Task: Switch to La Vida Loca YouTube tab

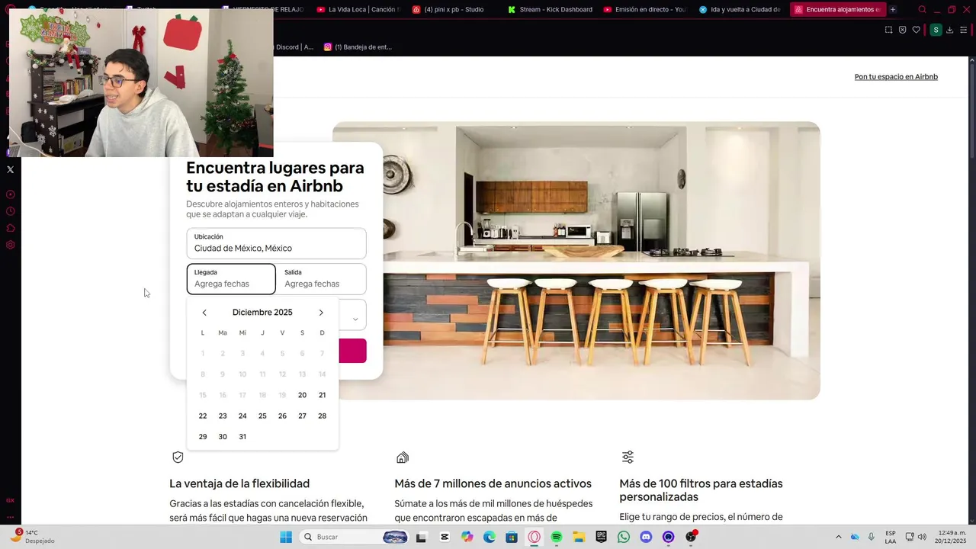Action: (358, 10)
